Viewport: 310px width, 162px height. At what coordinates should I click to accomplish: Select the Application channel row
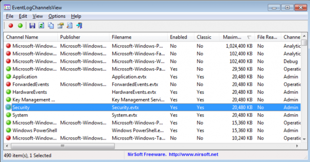[25, 77]
